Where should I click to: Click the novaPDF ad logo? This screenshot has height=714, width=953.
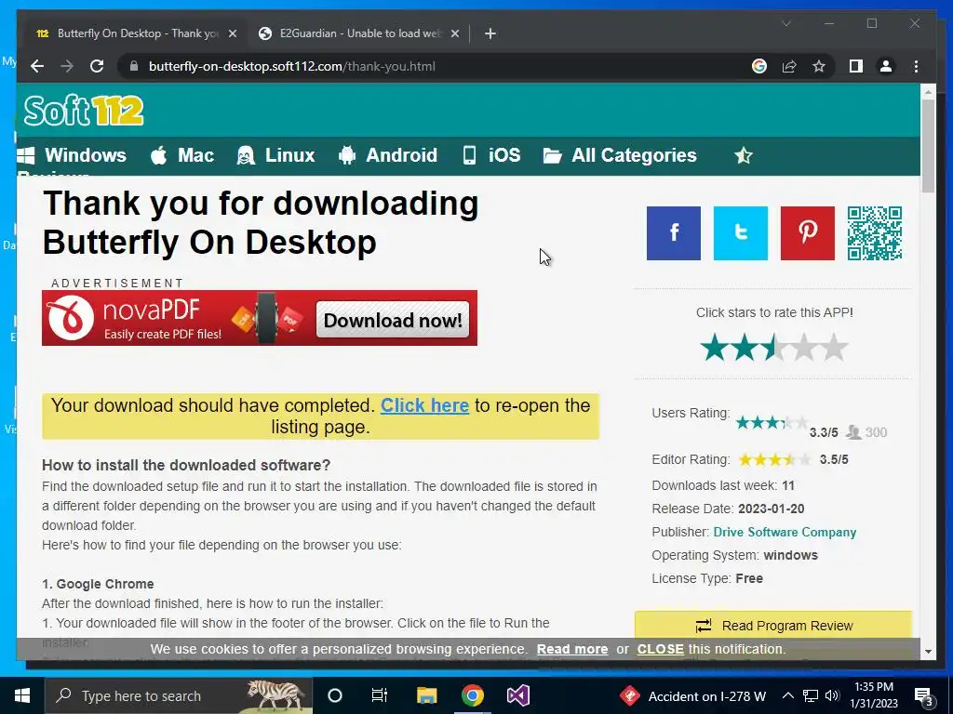[71, 318]
